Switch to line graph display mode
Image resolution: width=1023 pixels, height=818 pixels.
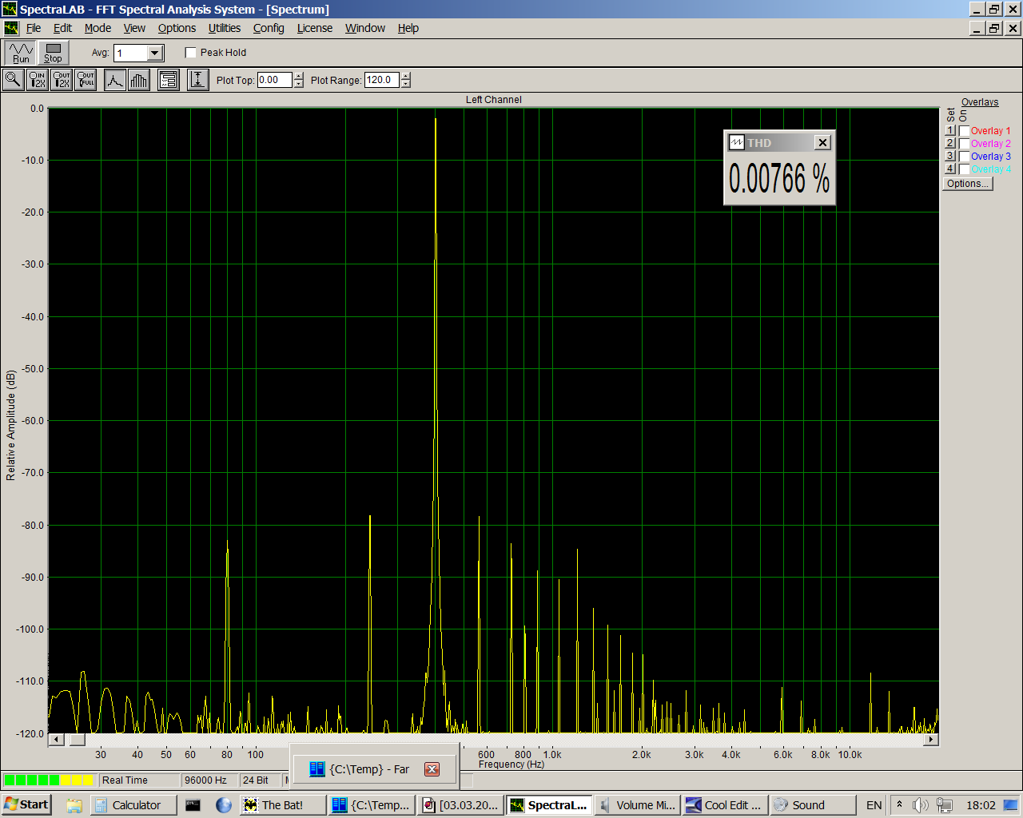tap(115, 80)
